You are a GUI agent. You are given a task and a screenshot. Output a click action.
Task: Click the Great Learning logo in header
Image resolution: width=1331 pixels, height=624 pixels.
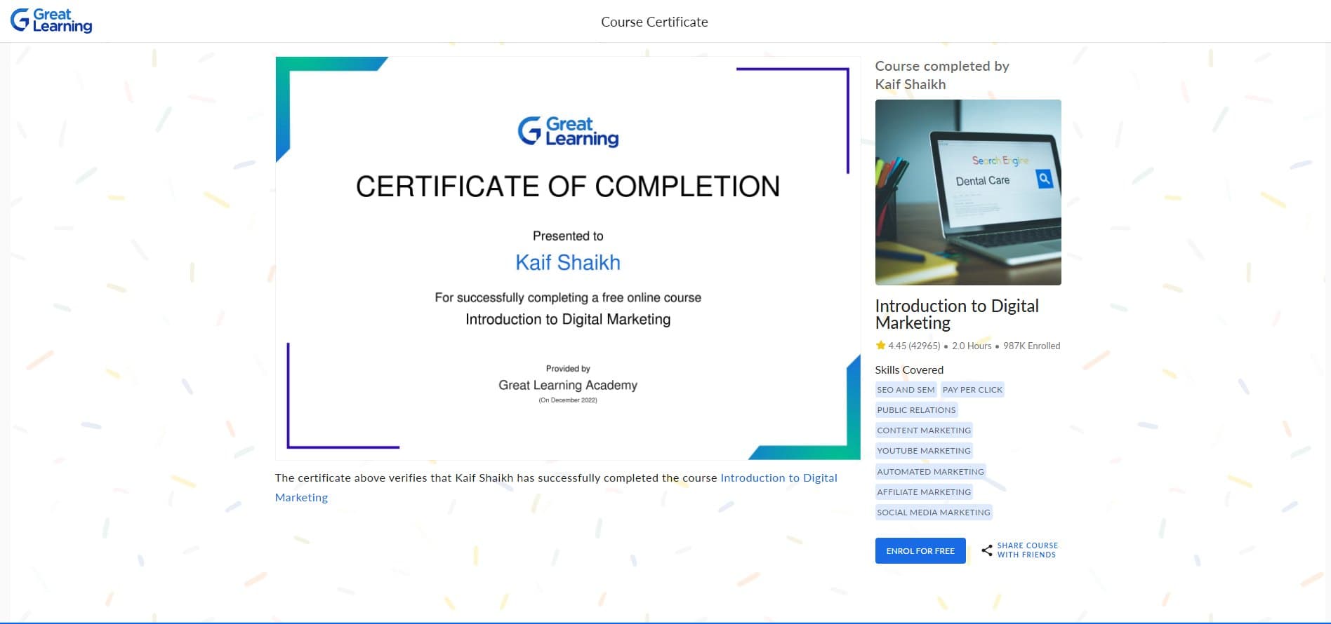51,20
